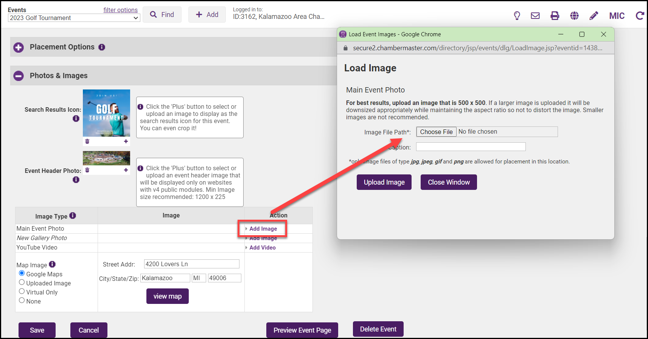Click Choose File to select image
648x339 pixels.
click(x=436, y=132)
